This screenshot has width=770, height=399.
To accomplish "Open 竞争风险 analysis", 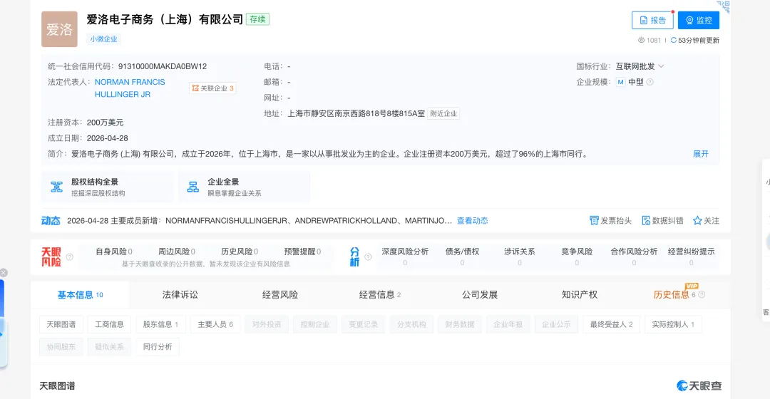I will click(x=577, y=256).
